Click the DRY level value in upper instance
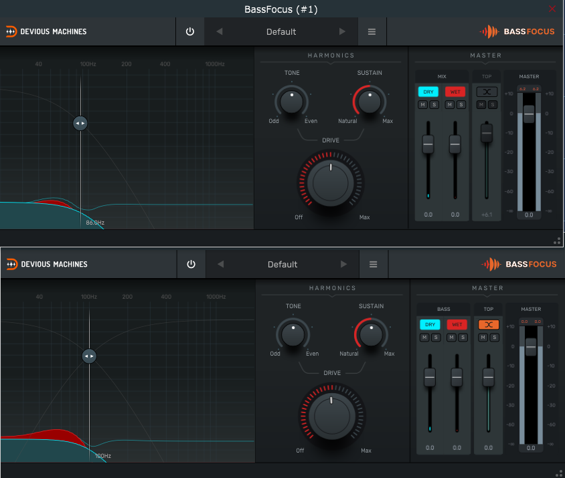Screen dimensions: 565x478 (x=428, y=215)
